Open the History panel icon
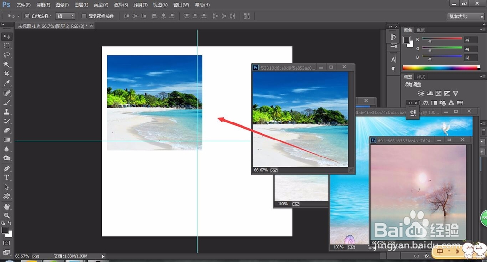Viewport: 487px width, 262px height. click(393, 37)
